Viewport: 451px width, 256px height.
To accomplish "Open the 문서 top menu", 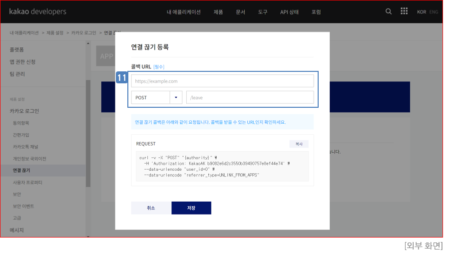I will point(240,12).
